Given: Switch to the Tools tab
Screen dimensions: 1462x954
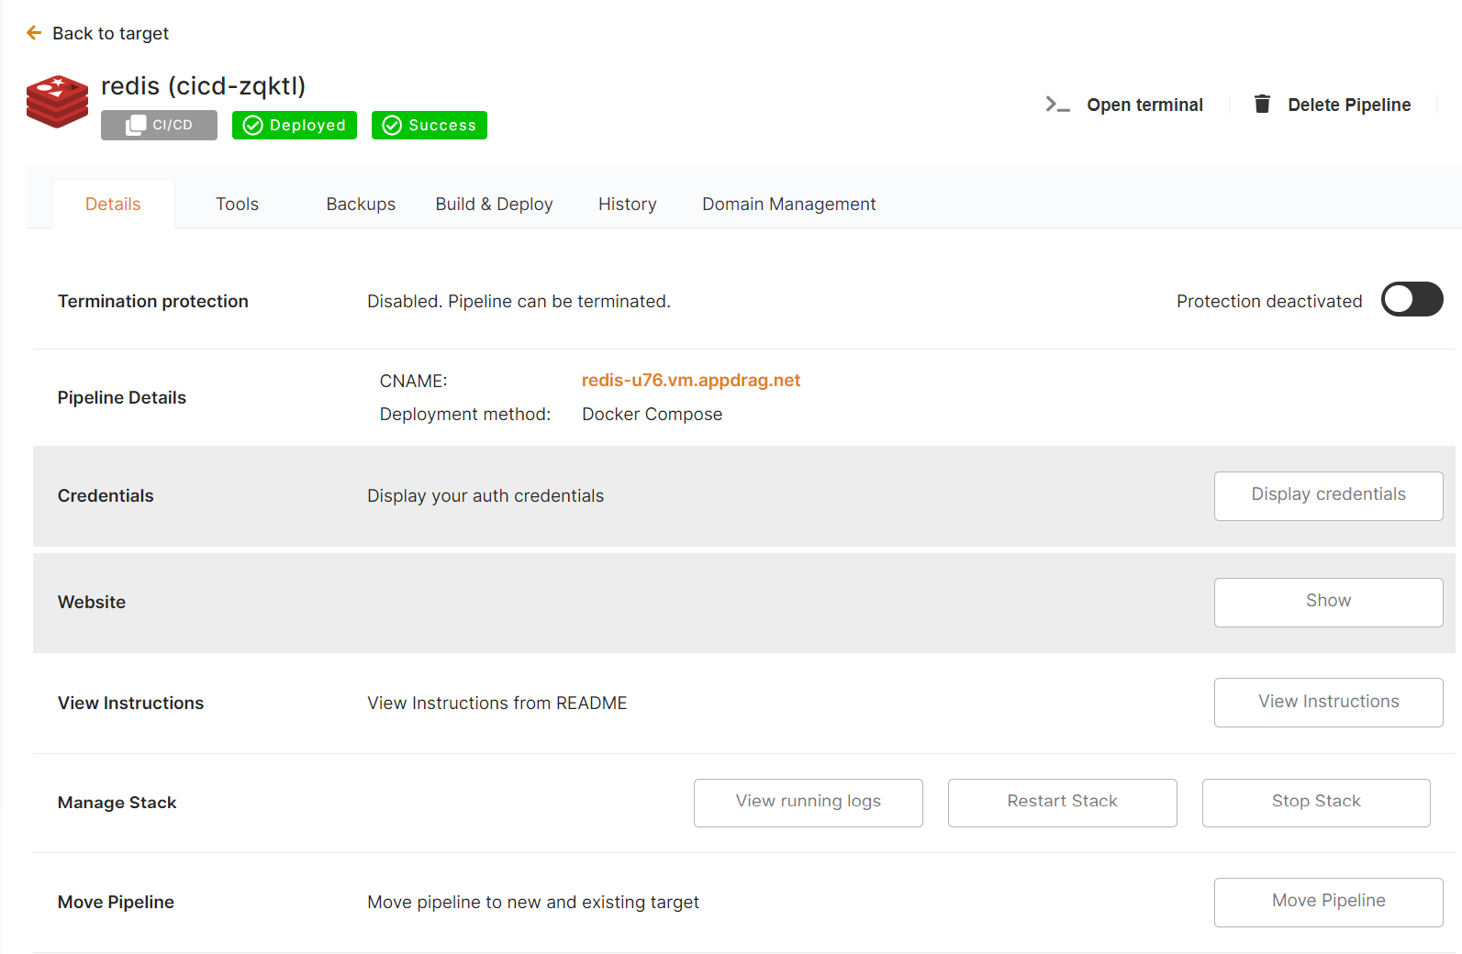Looking at the screenshot, I should (x=237, y=204).
